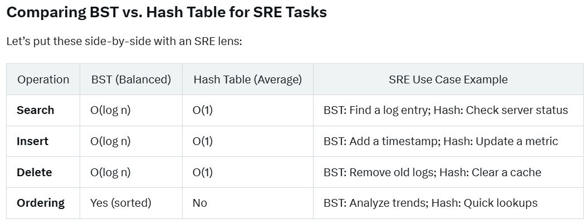Click the 'No' cell in Ordering row

coord(200,203)
